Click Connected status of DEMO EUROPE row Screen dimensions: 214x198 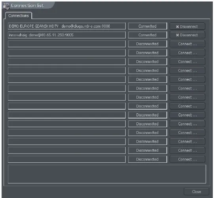(x=147, y=26)
